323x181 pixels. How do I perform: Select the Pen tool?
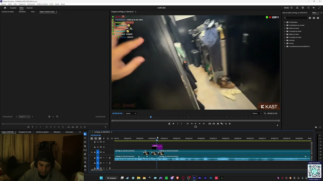pos(85,154)
